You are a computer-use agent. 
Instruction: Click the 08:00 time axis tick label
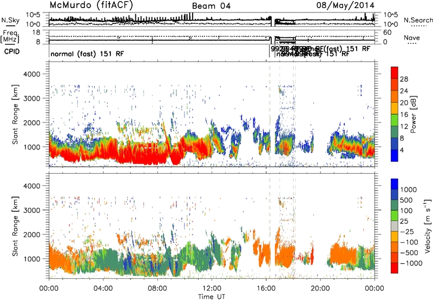click(158, 289)
